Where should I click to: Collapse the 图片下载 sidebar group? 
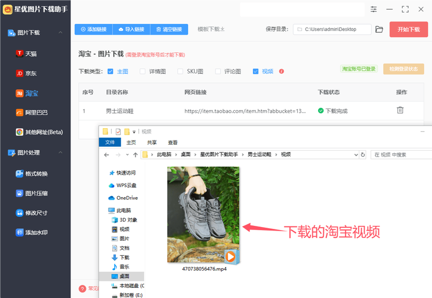point(60,32)
